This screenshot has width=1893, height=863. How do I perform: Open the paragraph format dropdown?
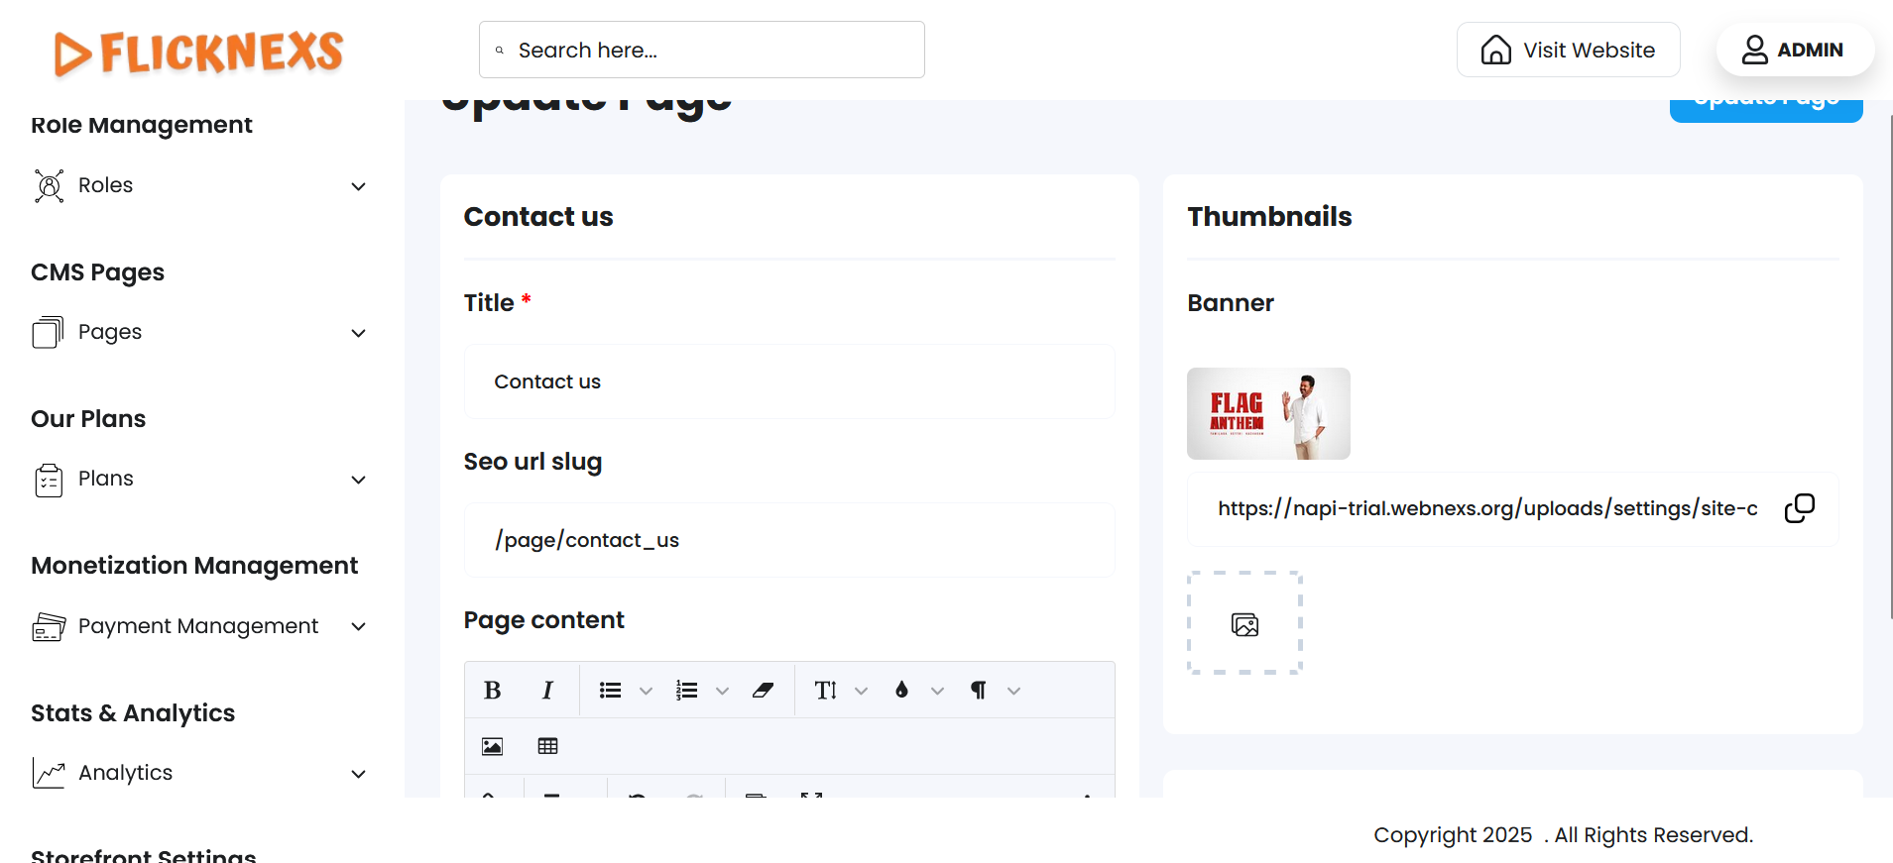[x=992, y=691]
